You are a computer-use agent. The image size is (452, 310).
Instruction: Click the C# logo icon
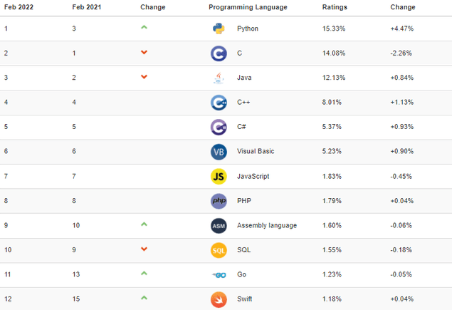point(219,127)
